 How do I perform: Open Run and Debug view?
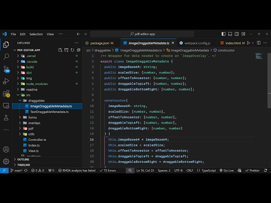point(6,81)
